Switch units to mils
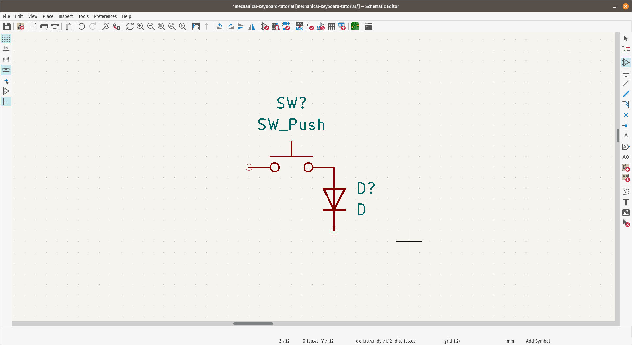Screen dimensions: 632x345 tap(6, 59)
